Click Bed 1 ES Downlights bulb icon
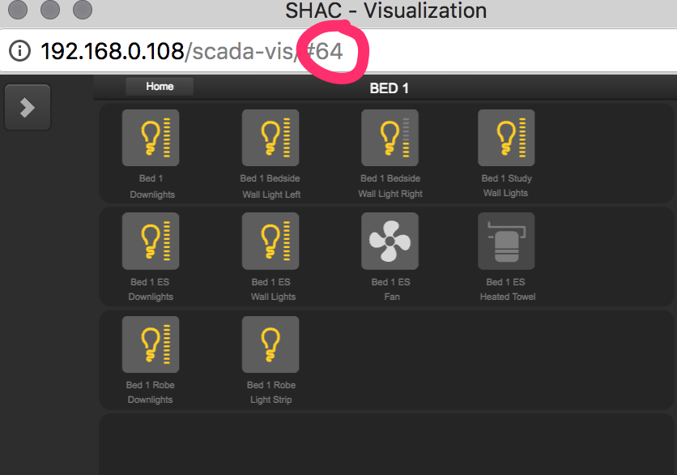 point(151,241)
